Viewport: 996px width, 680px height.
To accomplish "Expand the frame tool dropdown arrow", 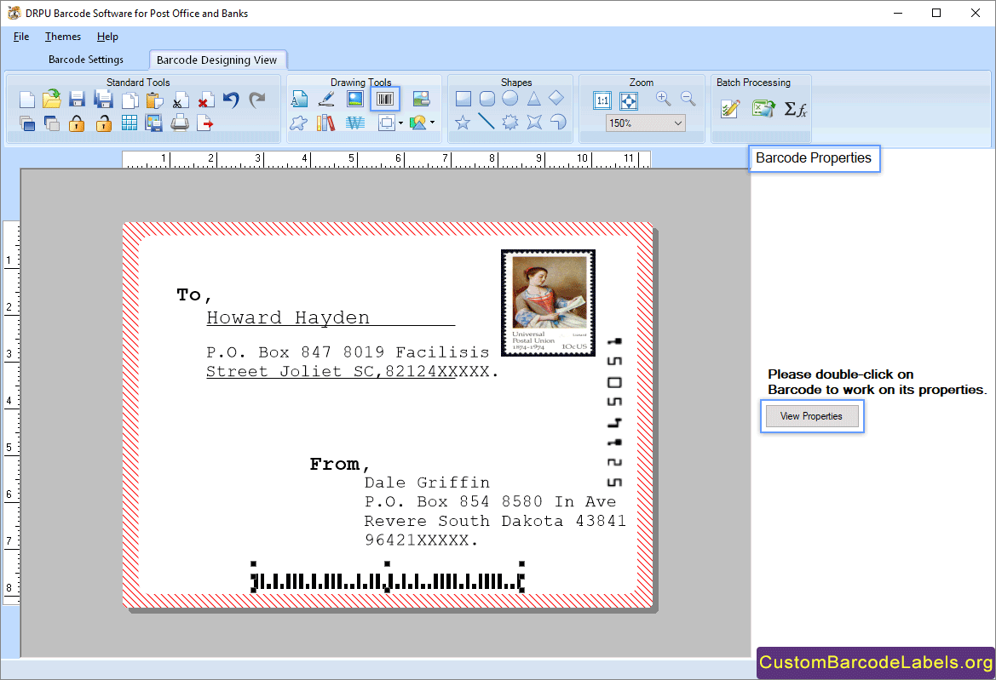I will tap(400, 123).
